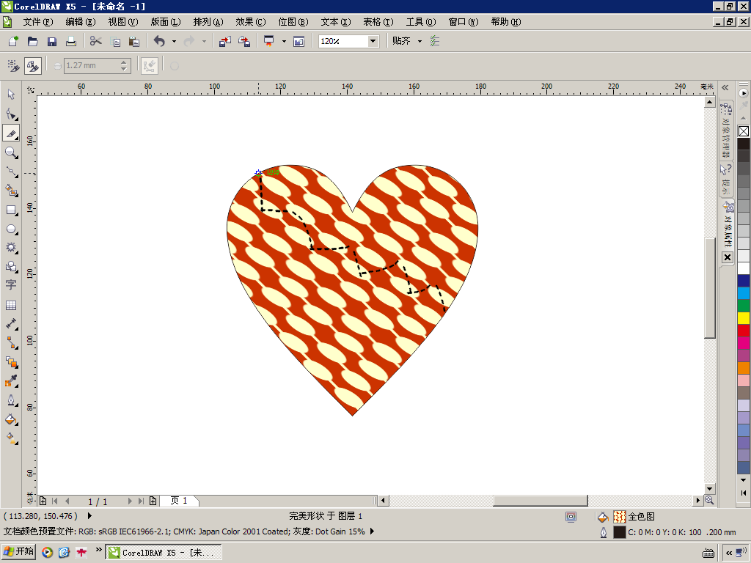Choose the Rectangle tool

(11, 210)
